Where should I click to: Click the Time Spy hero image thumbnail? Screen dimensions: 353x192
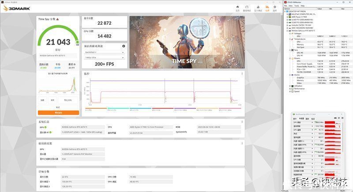(187, 42)
